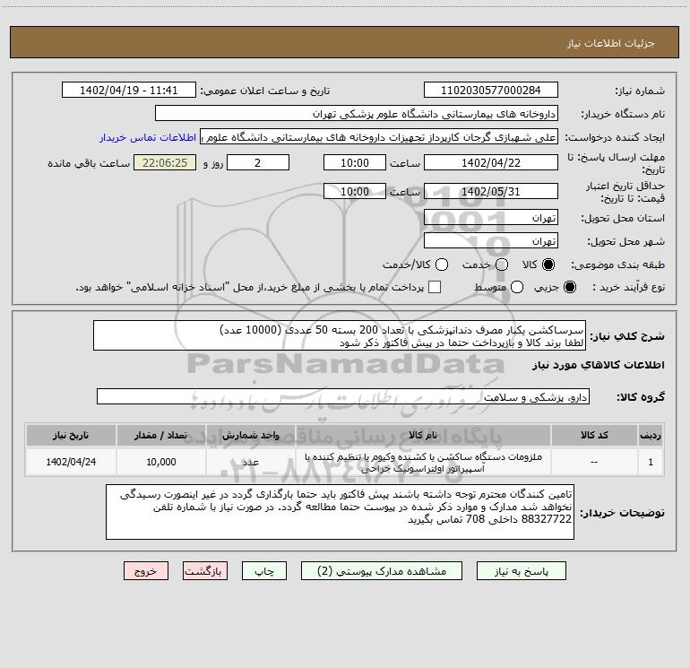Viewport: 690px width, 668px height.
Task: Click the delivery province field تهران
Action: click(491, 218)
